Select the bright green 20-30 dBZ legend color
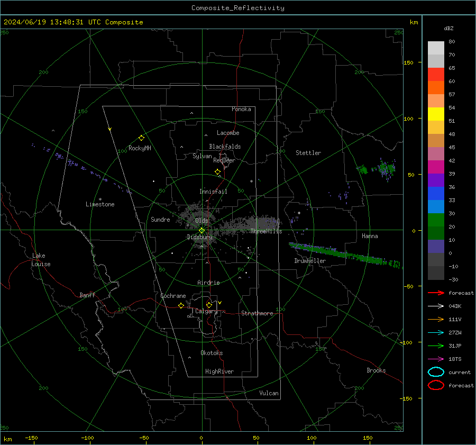 pos(436,220)
